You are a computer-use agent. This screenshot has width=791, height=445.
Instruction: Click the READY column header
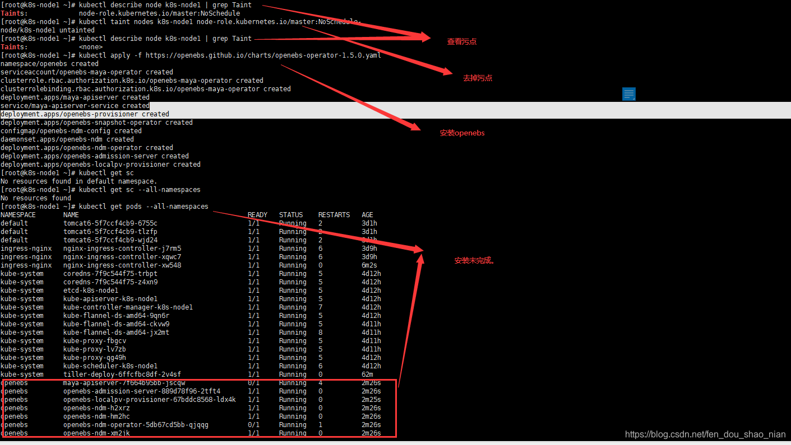point(257,215)
